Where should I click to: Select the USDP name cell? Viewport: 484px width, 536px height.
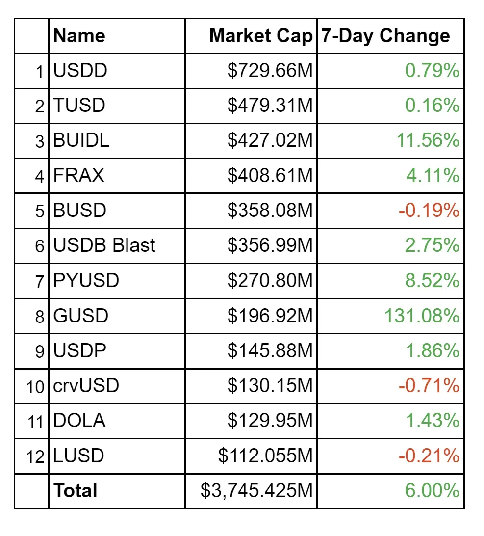coord(79,351)
